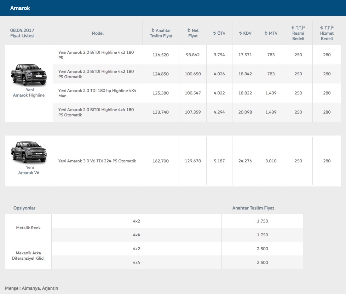Select the Highline 4x2 180 PS manual model name
This screenshot has height=294, width=346.
[x=96, y=55]
